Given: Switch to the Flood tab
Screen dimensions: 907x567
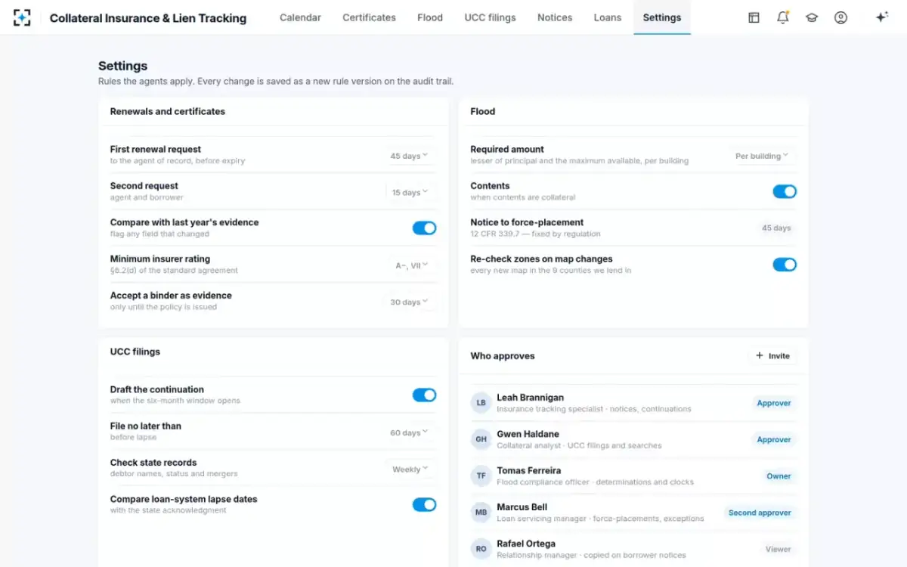Looking at the screenshot, I should pos(430,17).
